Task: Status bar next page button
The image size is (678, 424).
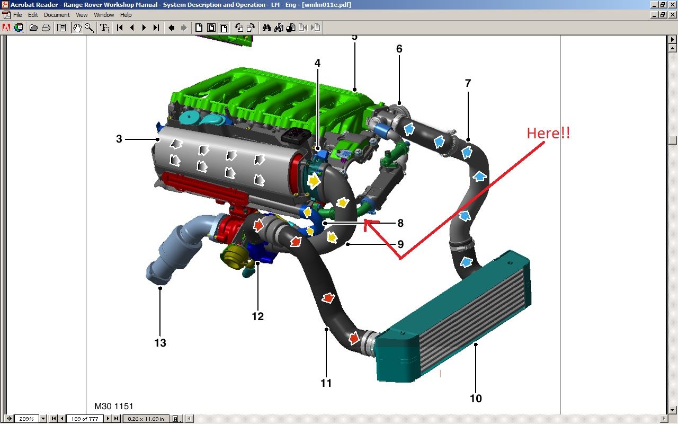Action: (x=108, y=419)
